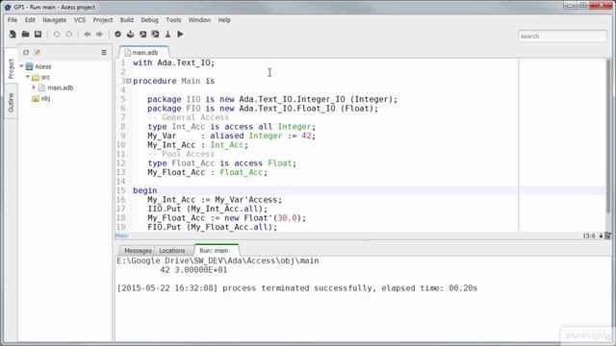This screenshot has height=346, width=616.
Task: Click the src folder icon
Action: [36, 77]
